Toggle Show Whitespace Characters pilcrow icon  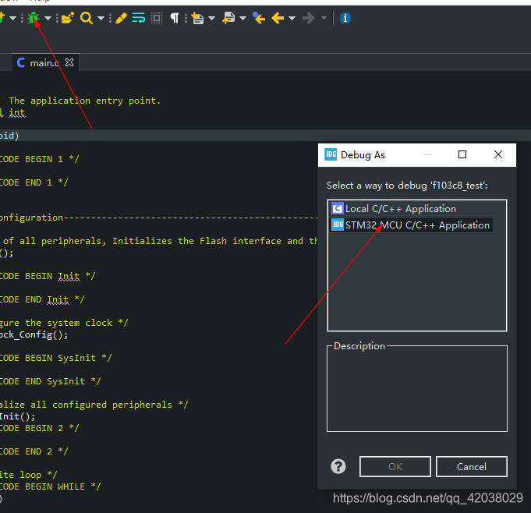click(175, 18)
